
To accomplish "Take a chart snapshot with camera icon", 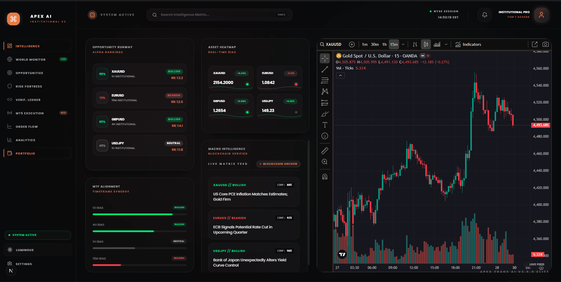I will (x=546, y=44).
